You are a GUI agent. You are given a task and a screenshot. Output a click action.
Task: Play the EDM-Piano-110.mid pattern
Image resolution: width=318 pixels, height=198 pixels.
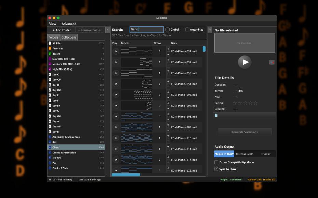[116, 138]
